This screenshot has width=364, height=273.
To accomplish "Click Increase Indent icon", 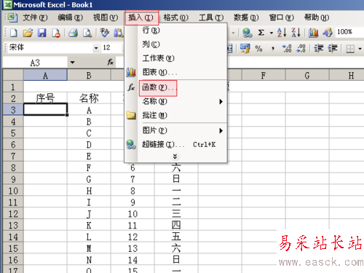I will 333,48.
